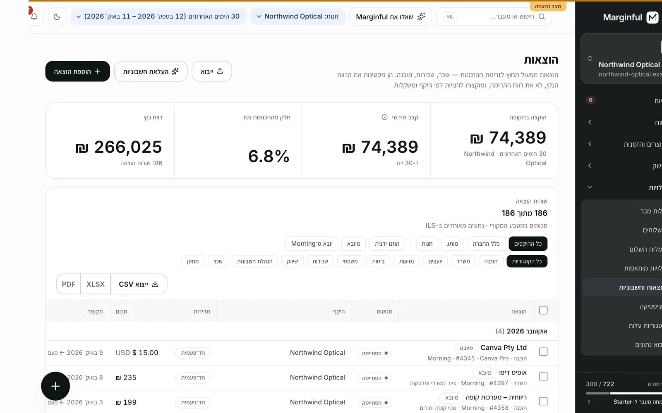
Task: Click the Marginful logo icon
Action: [x=652, y=17]
